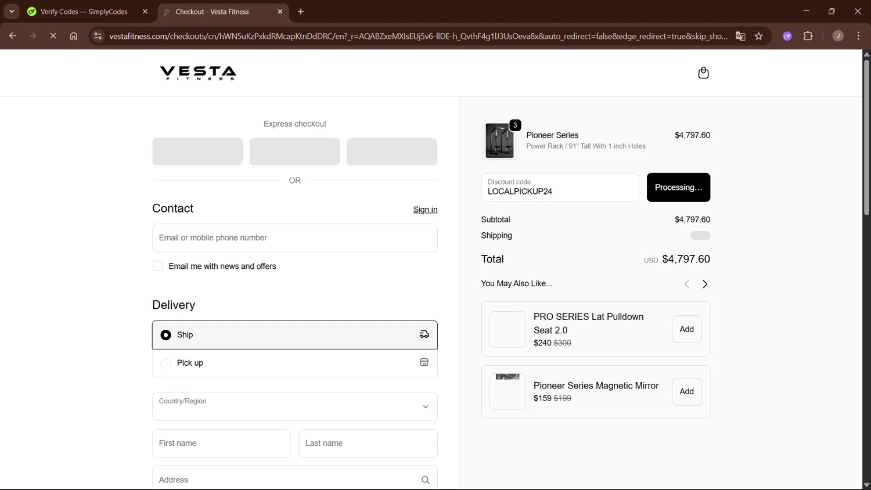Open the browser home page
871x490 pixels.
[x=74, y=36]
